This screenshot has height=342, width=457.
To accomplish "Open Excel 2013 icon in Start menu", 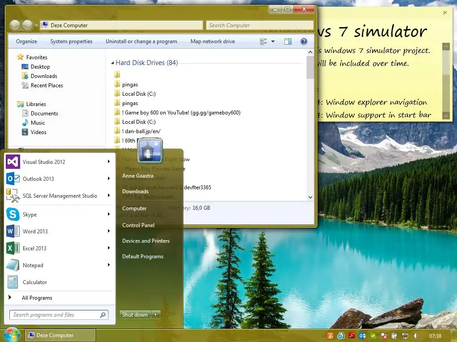I will (x=13, y=248).
